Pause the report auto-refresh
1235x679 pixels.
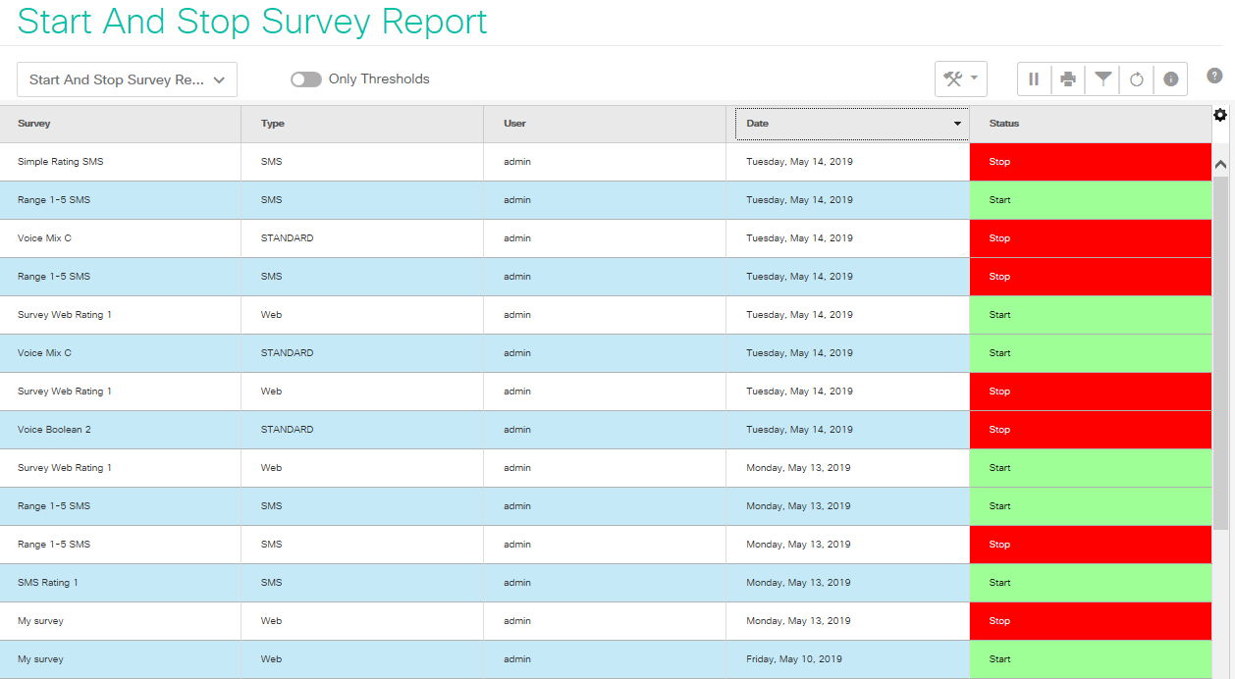point(1034,78)
